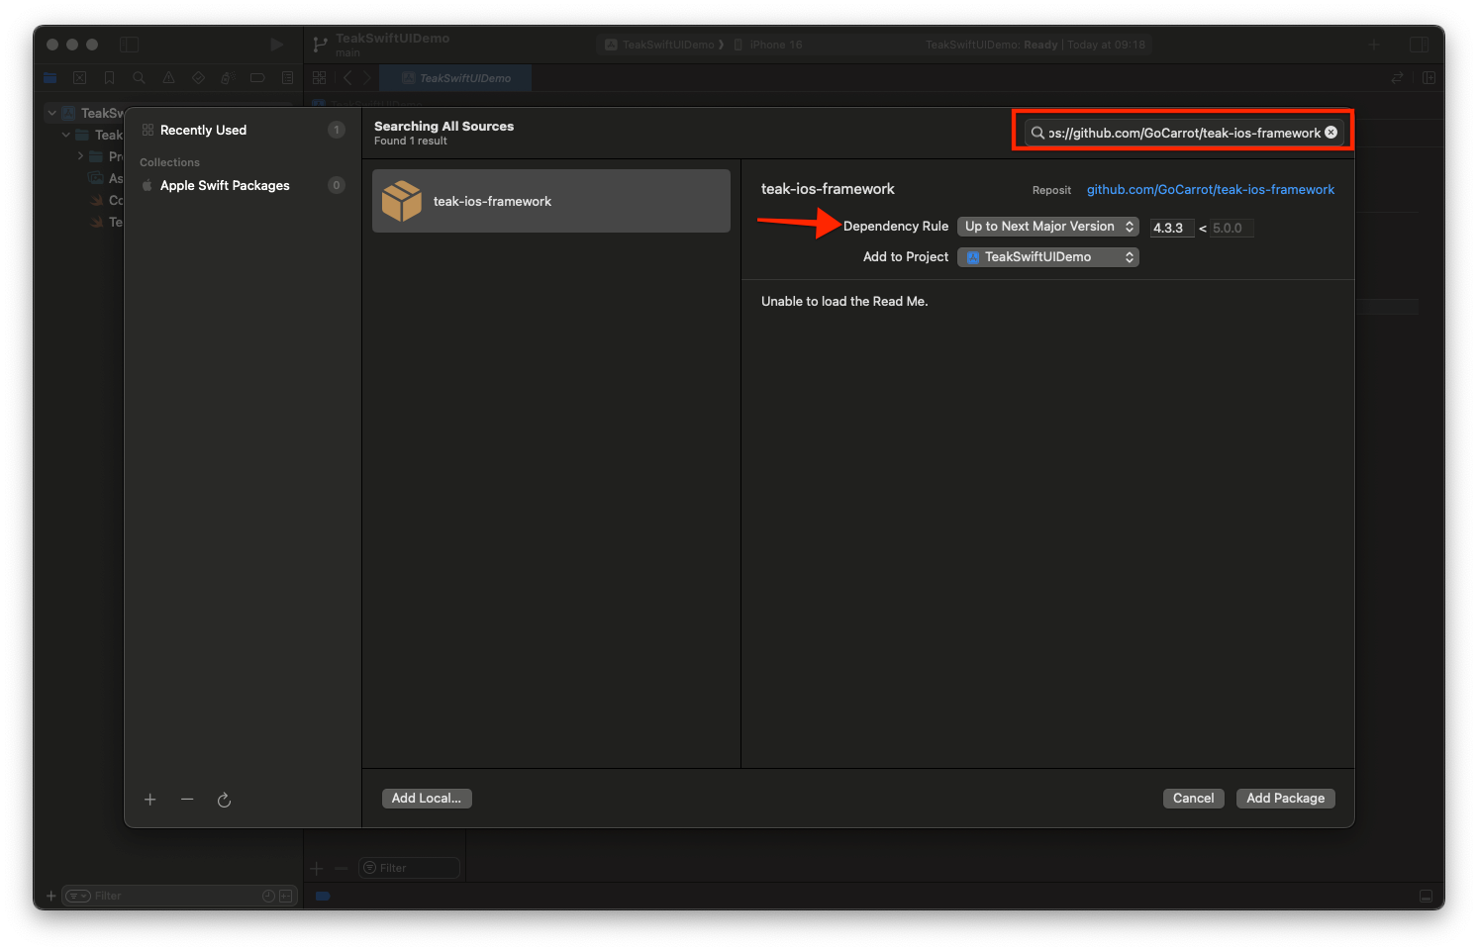The image size is (1478, 951).
Task: Collapse TeakSwiftUIDemo root project row
Action: click(x=52, y=113)
